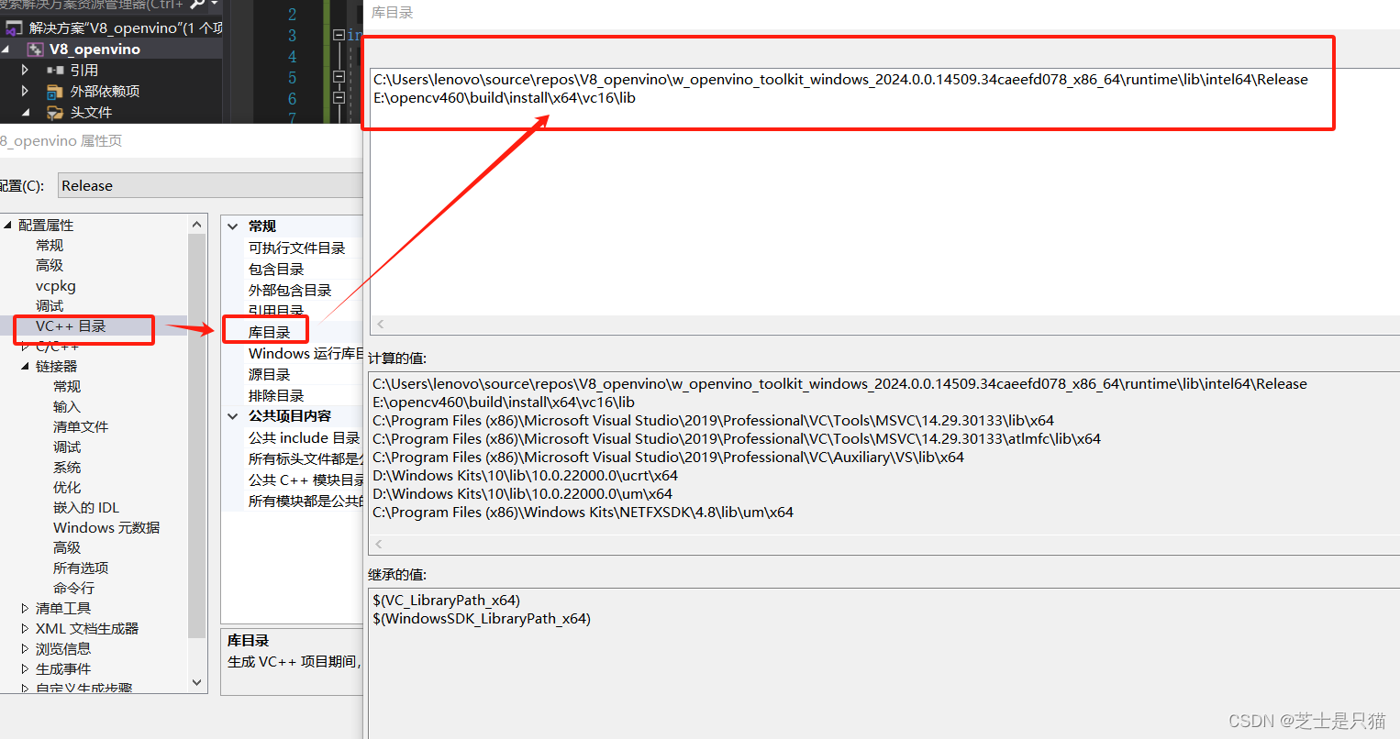Click the search icon in Solution Explorer
1400x739 pixels.
pos(195,6)
